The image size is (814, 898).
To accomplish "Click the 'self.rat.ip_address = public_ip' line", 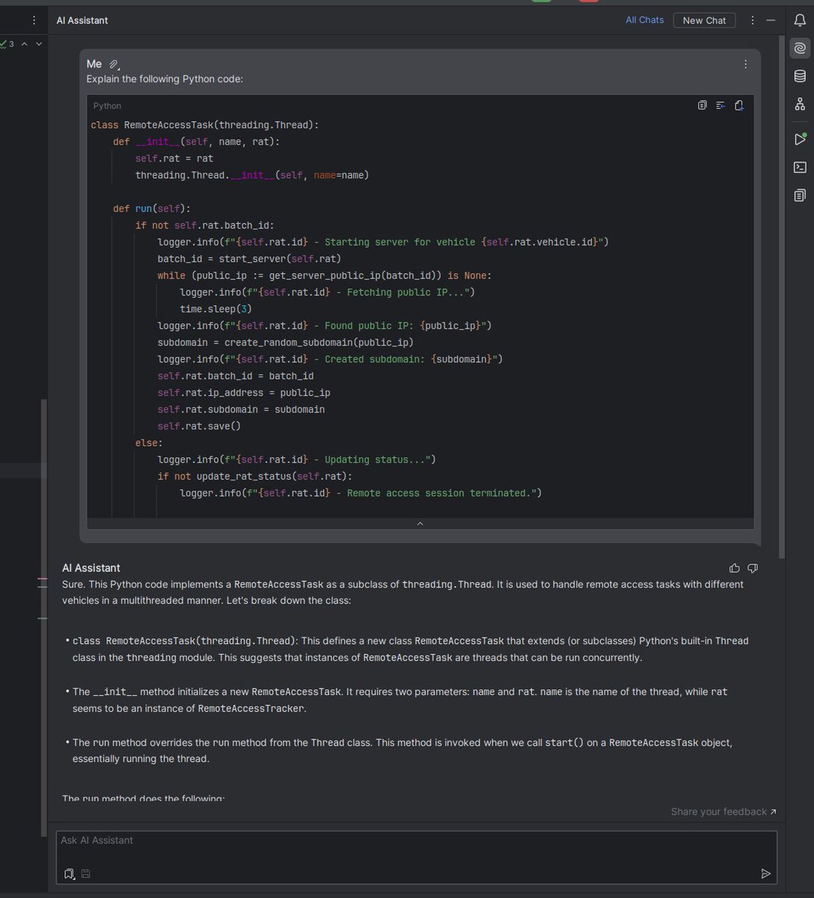I will (x=244, y=393).
